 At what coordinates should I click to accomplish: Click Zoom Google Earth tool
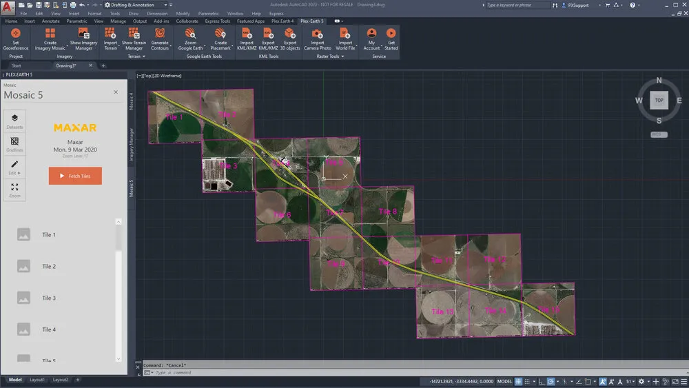point(190,39)
